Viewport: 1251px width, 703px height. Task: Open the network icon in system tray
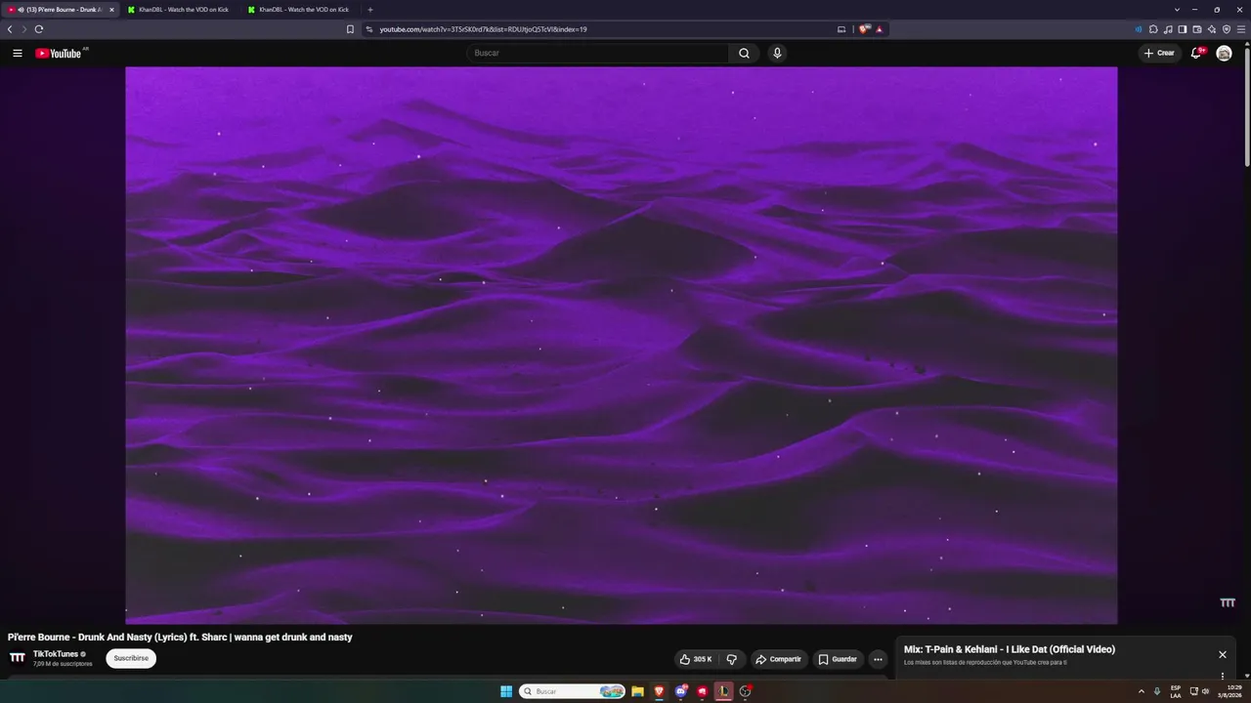tap(1194, 691)
